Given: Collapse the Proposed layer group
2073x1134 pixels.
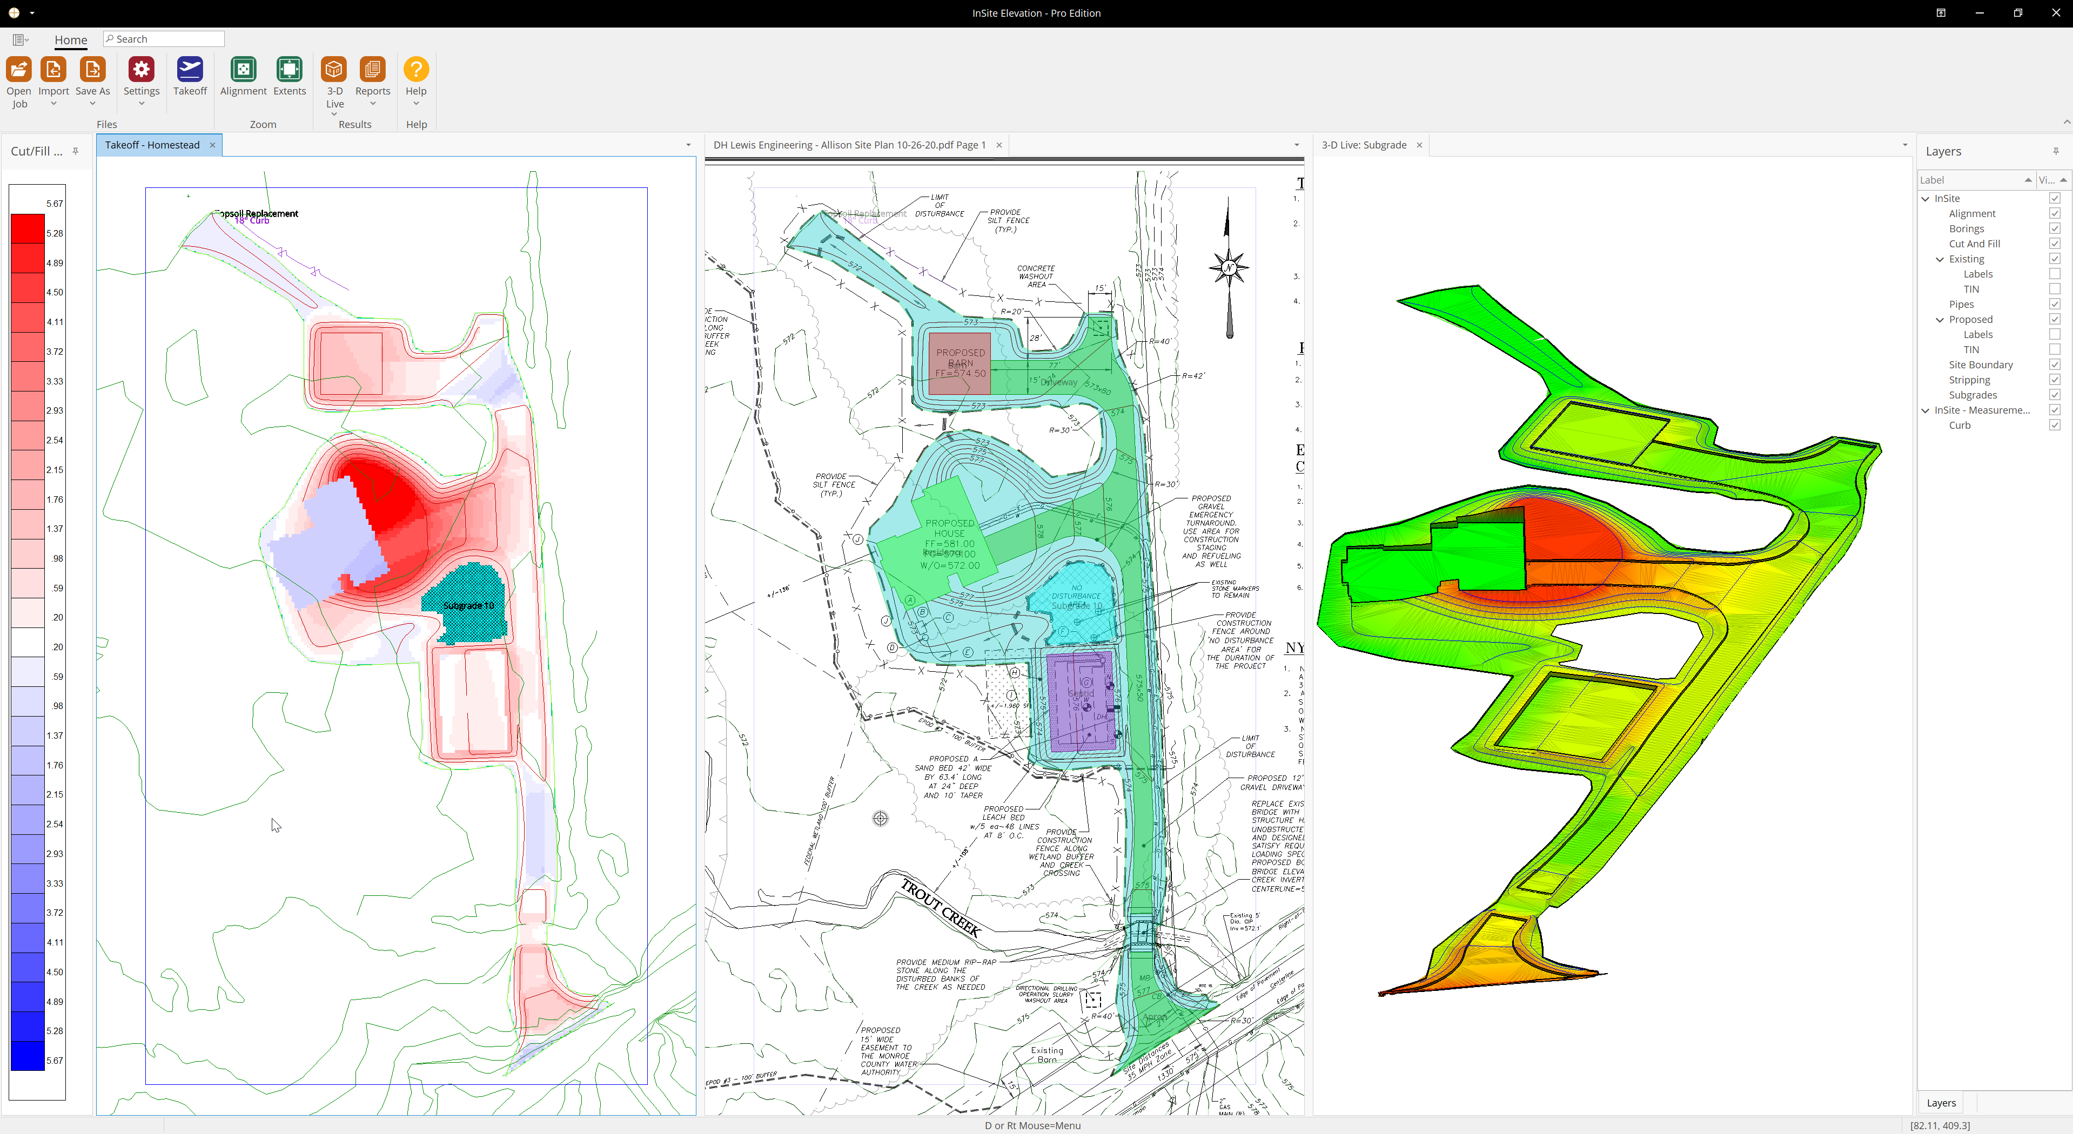Looking at the screenshot, I should (1940, 320).
